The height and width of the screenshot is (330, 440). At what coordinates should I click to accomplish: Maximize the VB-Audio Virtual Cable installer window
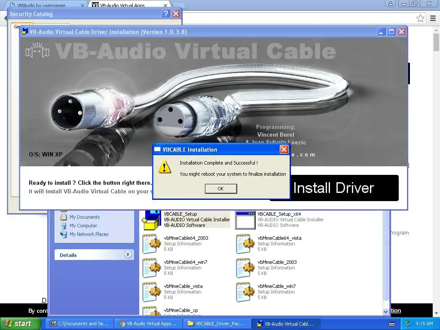tap(391, 32)
